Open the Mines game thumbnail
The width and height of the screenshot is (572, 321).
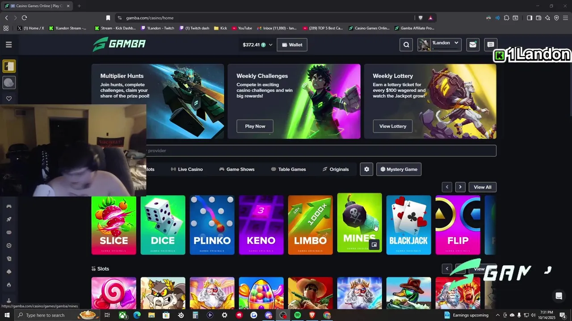pos(360,222)
